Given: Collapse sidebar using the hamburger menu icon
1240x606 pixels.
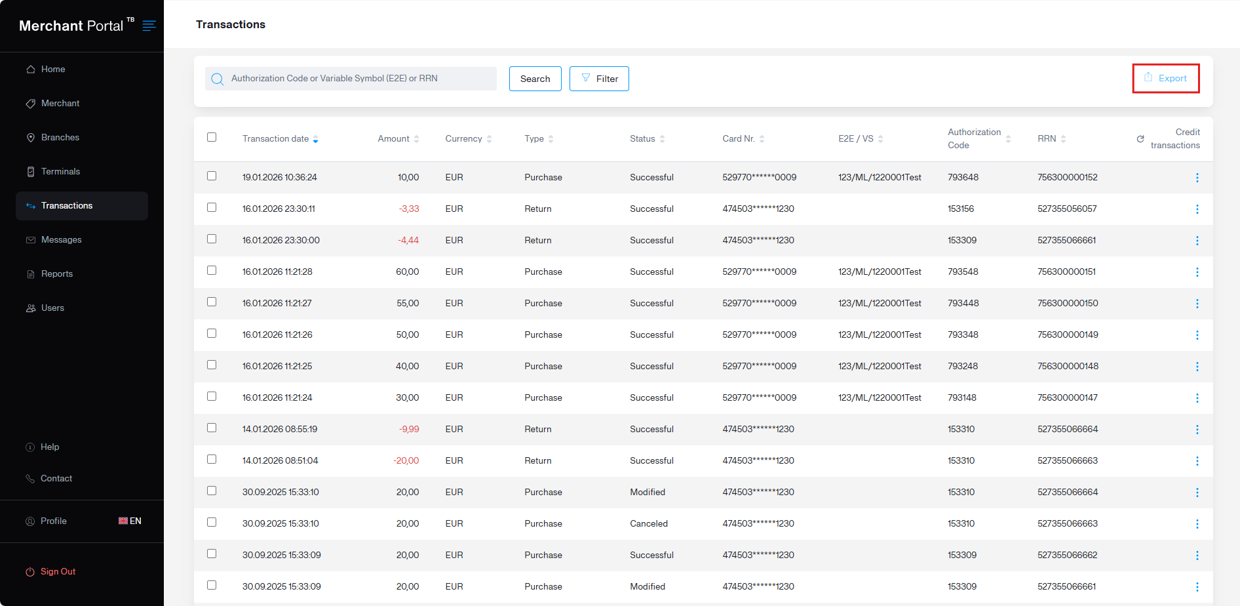Looking at the screenshot, I should [x=149, y=26].
